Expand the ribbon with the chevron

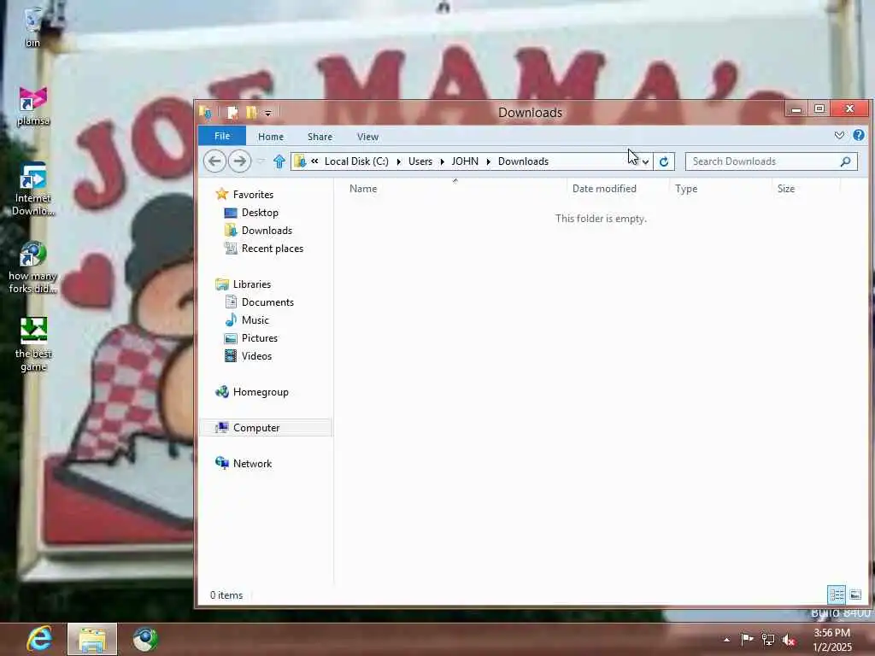coord(839,135)
